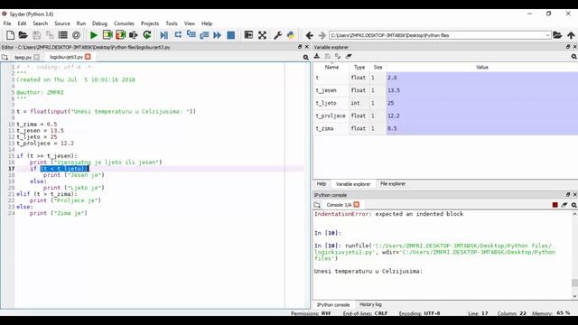Viewport: 578px width, 325px height.
Task: Open the Consoles menu
Action: pyautogui.click(x=124, y=23)
